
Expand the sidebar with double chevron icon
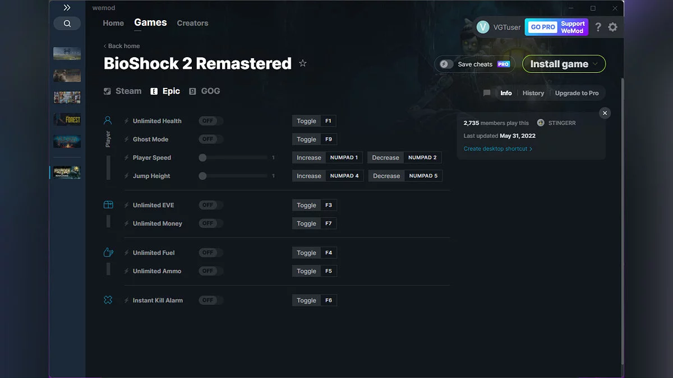[67, 8]
